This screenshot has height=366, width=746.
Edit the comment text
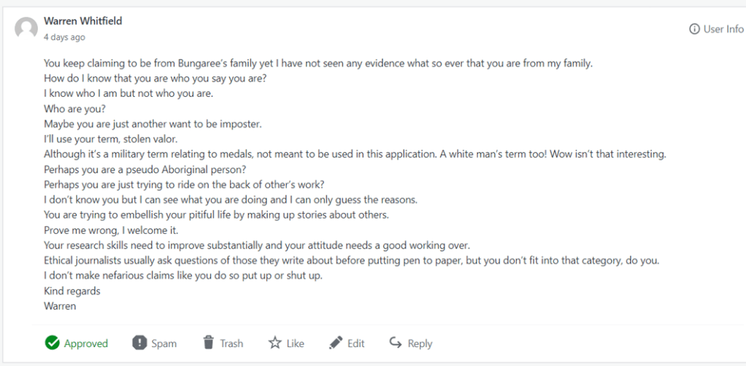pos(355,343)
